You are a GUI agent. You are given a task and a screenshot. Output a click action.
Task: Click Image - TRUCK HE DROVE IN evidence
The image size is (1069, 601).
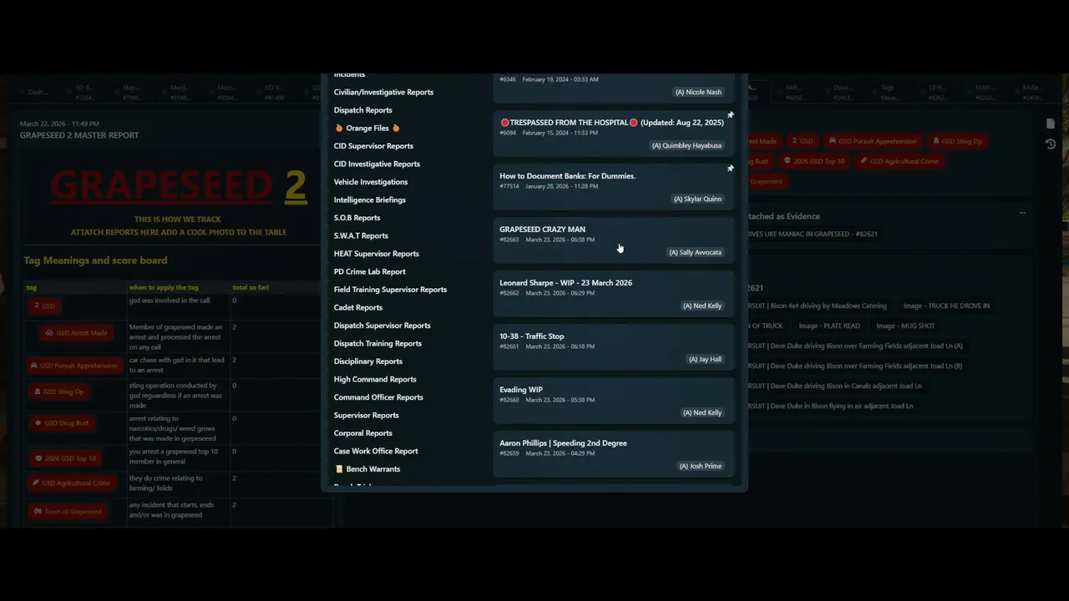(x=946, y=306)
